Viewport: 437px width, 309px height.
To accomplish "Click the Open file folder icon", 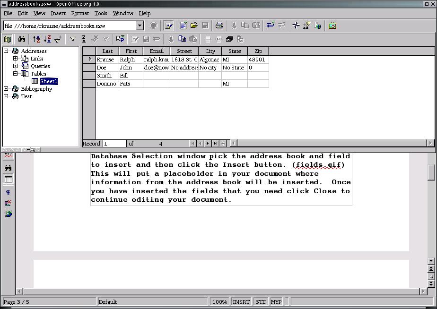I will coord(194,26).
